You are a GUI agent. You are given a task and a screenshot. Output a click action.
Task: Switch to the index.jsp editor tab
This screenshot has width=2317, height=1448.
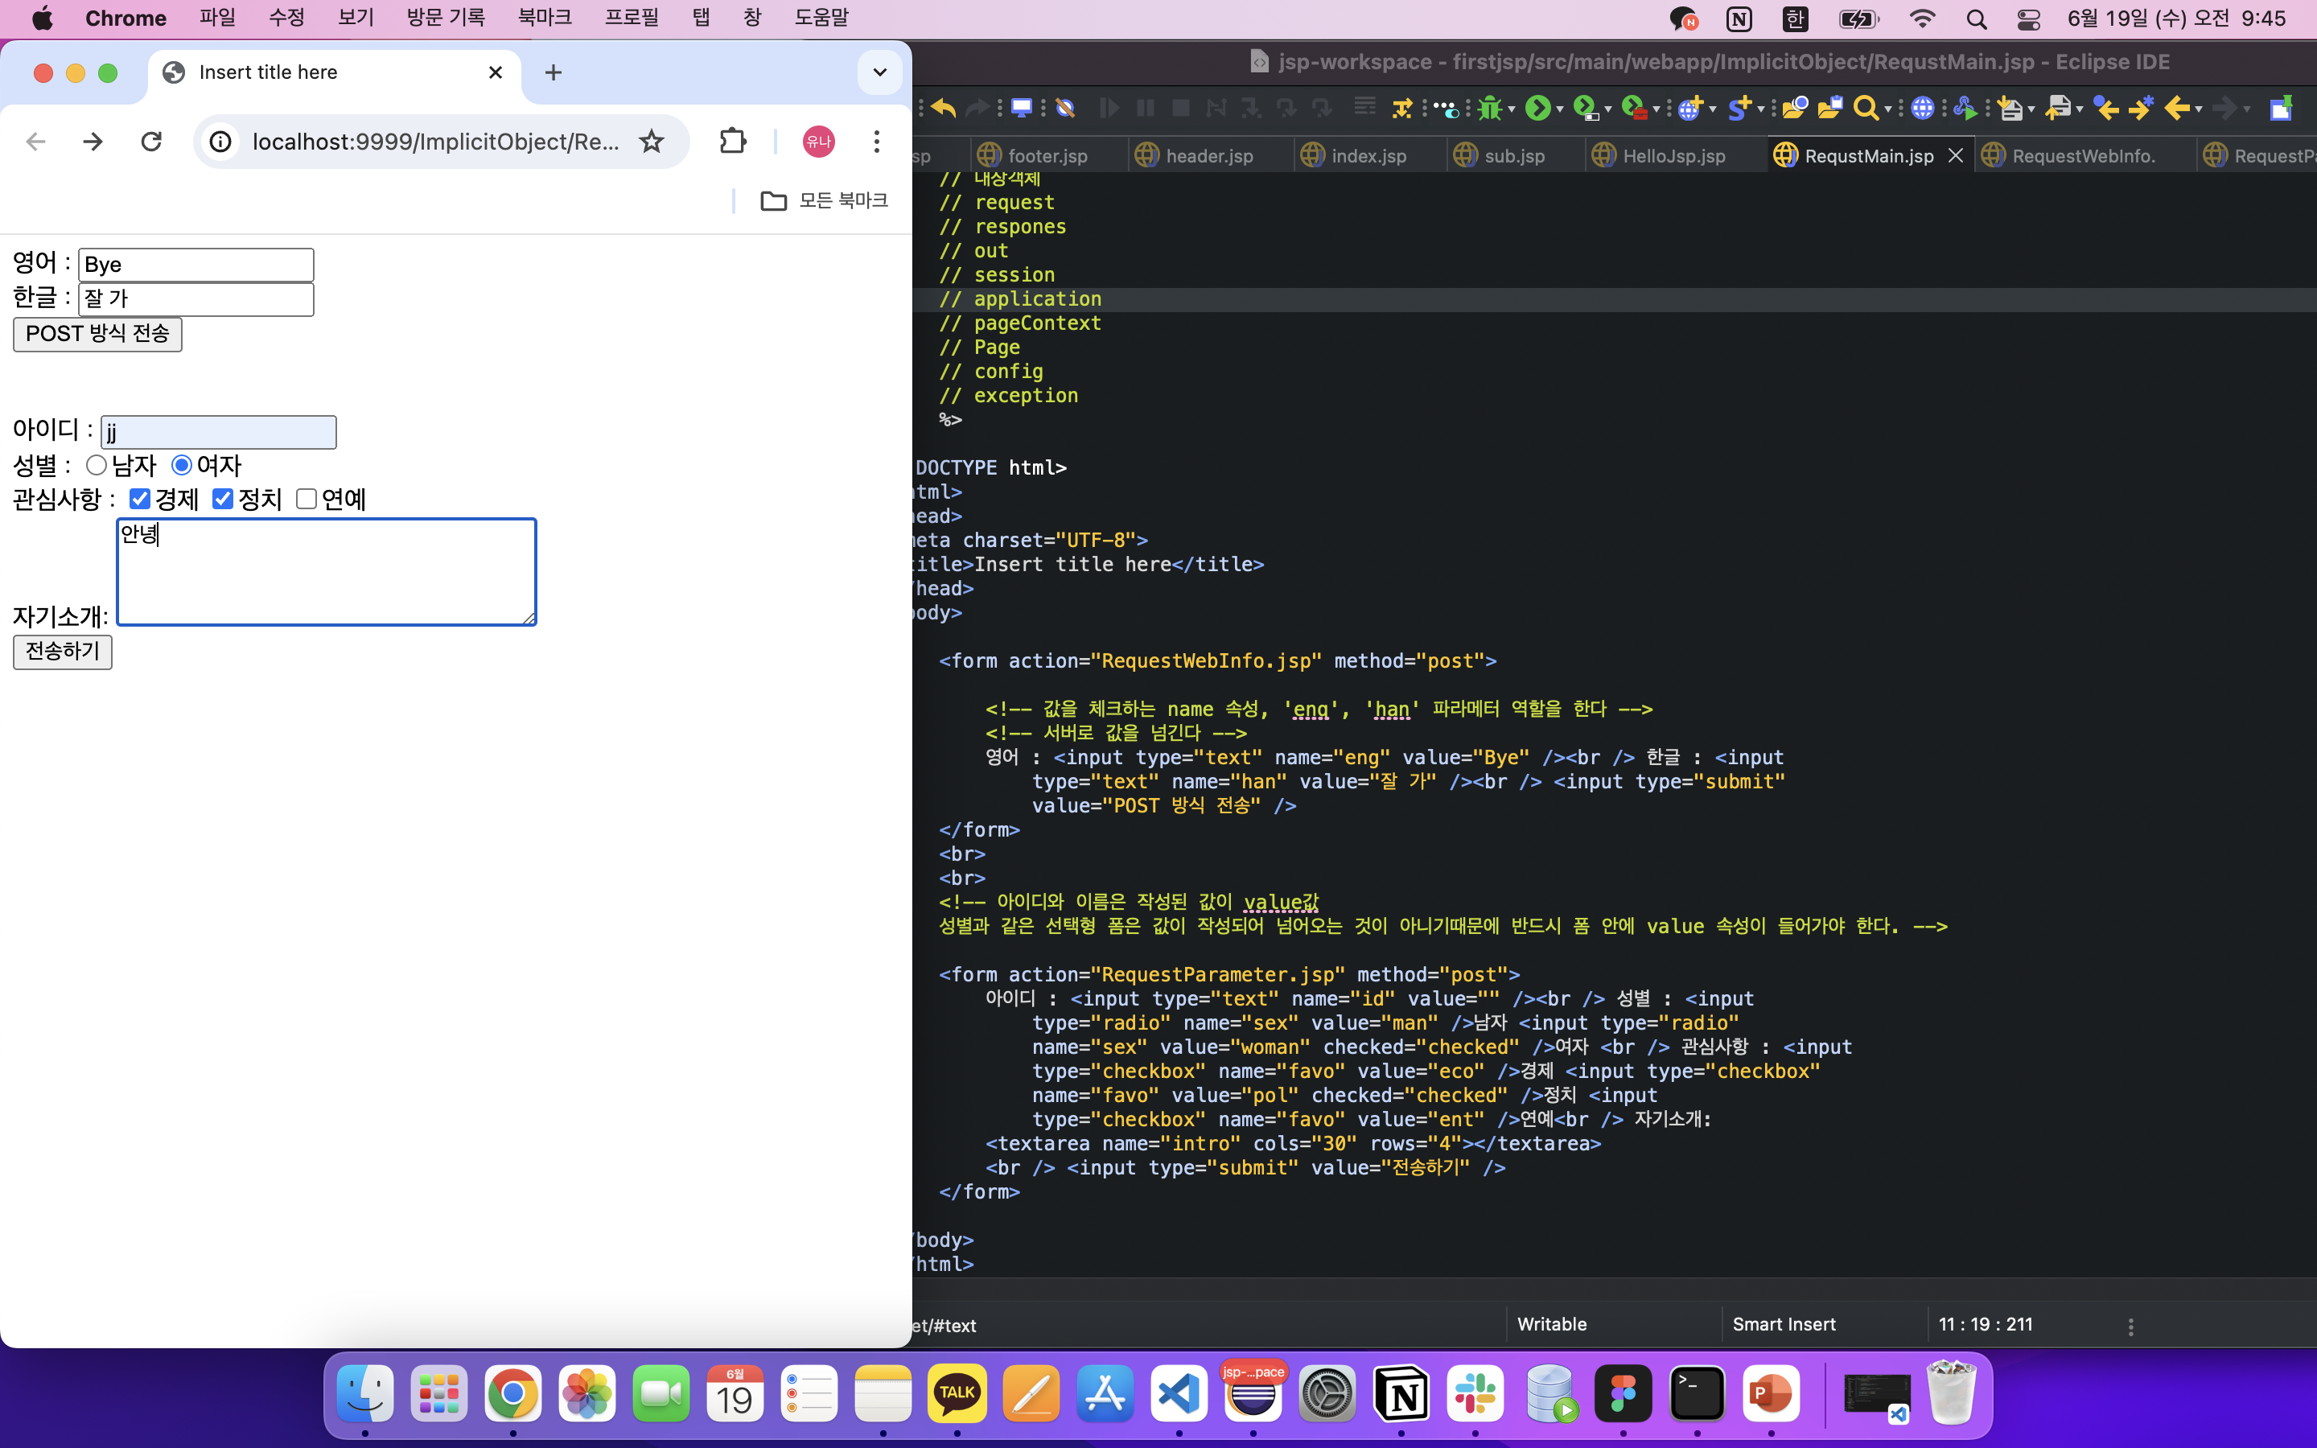click(1367, 156)
